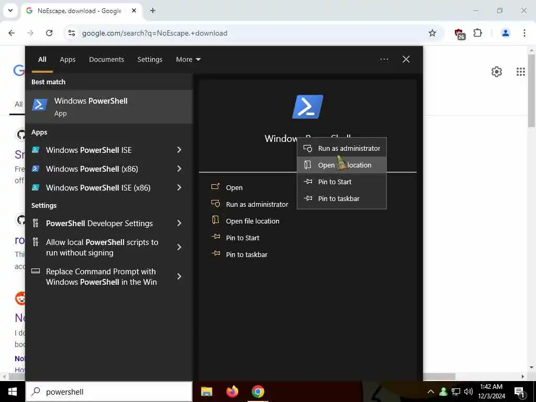Switch to the All search tab
Viewport: 536px width, 402px height.
click(x=42, y=60)
